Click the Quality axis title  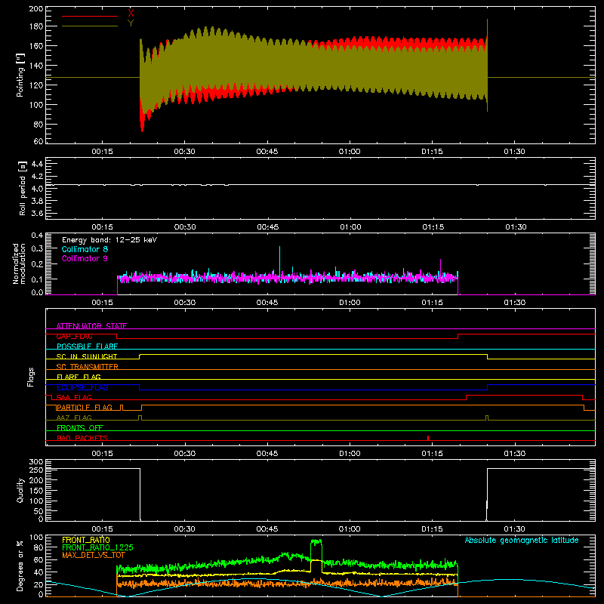click(20, 490)
